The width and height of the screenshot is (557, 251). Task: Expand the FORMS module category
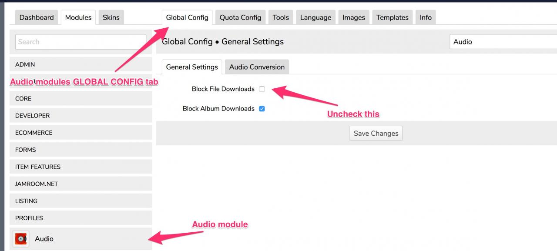click(x=81, y=150)
